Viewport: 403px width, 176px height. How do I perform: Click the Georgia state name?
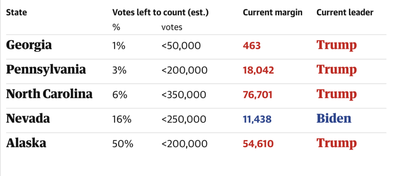point(29,45)
